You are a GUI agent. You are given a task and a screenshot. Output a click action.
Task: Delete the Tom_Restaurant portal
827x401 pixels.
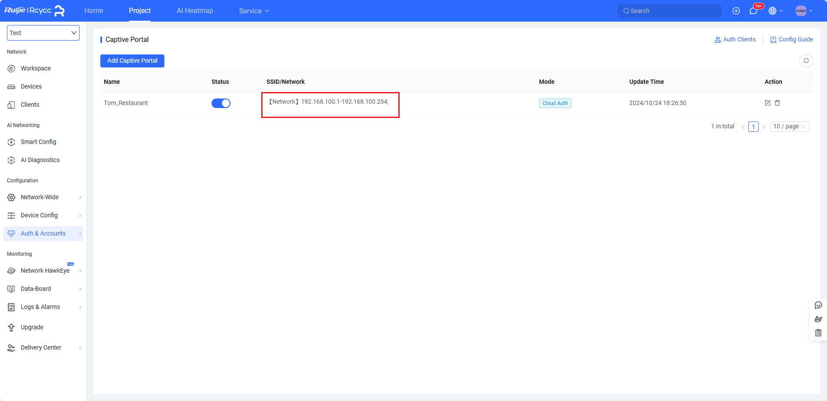coord(777,103)
